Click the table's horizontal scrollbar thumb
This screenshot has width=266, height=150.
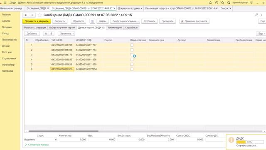point(64,131)
